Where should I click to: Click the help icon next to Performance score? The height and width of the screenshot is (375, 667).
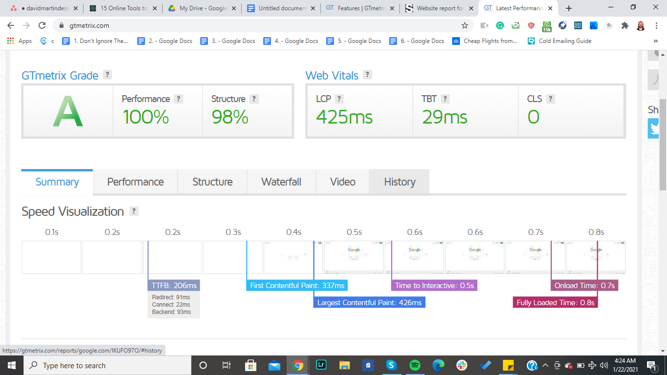[x=179, y=99]
